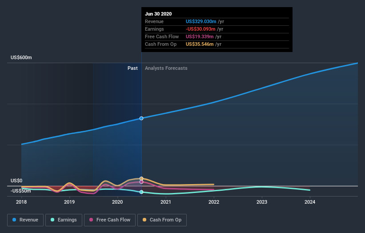Click the -US$30.093m earnings value
The height and width of the screenshot is (233, 365).
click(x=201, y=29)
